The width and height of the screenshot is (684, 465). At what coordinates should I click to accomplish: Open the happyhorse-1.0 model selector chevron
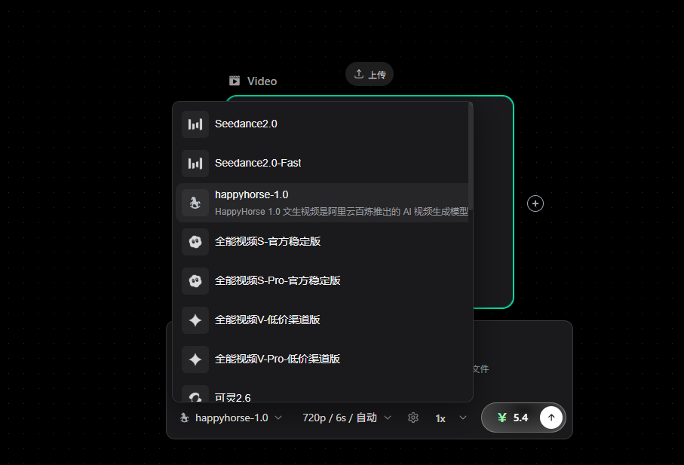click(x=279, y=418)
